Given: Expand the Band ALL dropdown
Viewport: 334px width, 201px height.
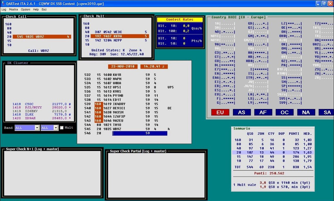Looking at the screenshot, I should click(37, 128).
